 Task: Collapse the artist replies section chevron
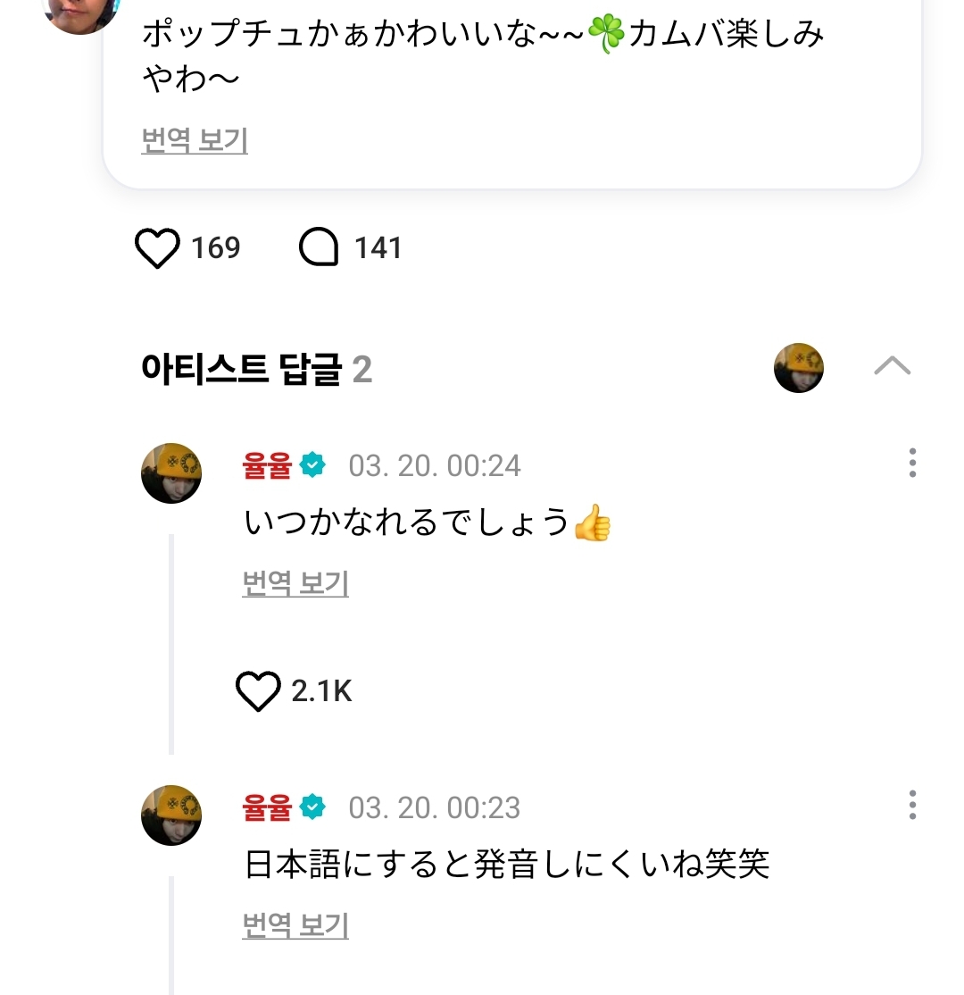[x=892, y=366]
